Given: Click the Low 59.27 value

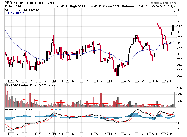Looking at the screenshot, I should click(x=94, y=6).
